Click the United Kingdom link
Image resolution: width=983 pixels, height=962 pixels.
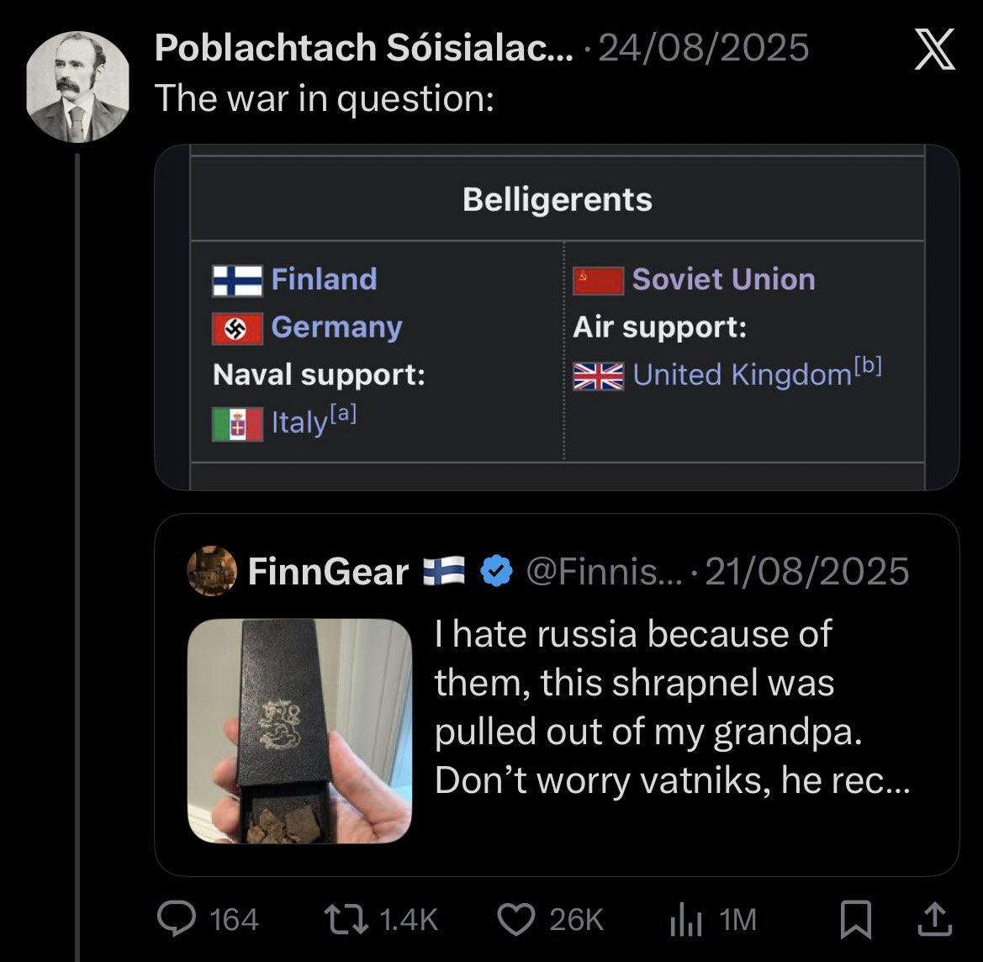(742, 375)
